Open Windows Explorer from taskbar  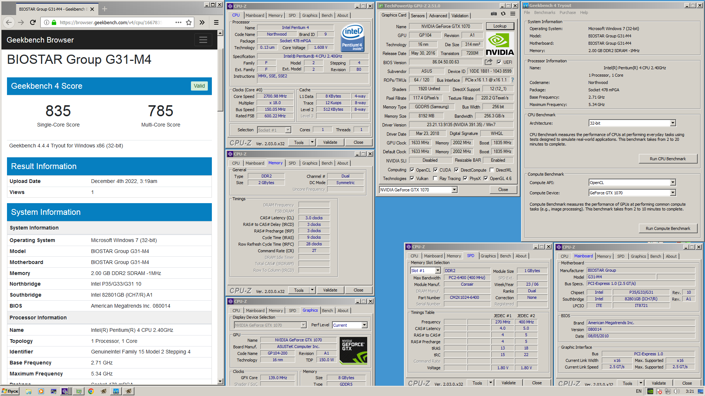point(29,391)
